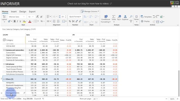The image size is (180, 101).
Task: Click the redo arrow icon
Action: coord(154,22)
